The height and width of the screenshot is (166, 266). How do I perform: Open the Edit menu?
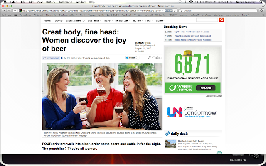[31, 2]
